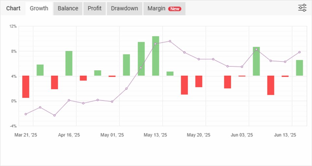Switch to the Margin tab

[156, 8]
